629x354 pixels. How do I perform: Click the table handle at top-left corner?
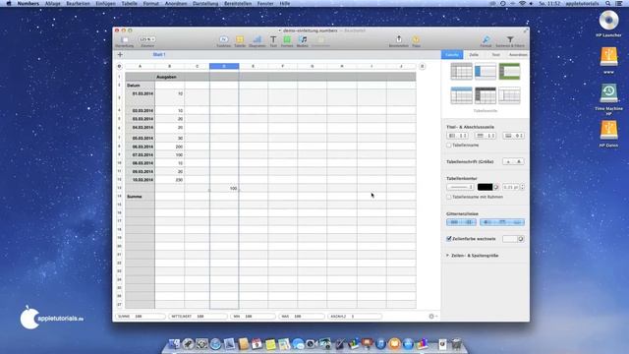(119, 66)
